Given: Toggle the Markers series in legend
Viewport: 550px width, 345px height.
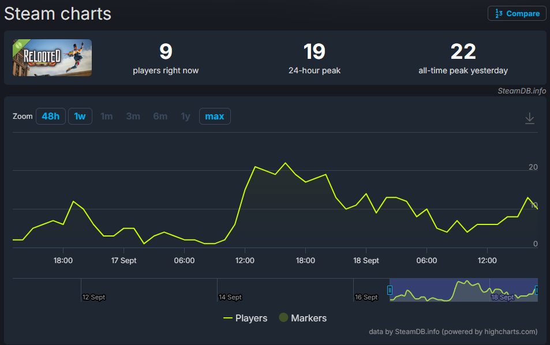Looking at the screenshot, I should (303, 318).
